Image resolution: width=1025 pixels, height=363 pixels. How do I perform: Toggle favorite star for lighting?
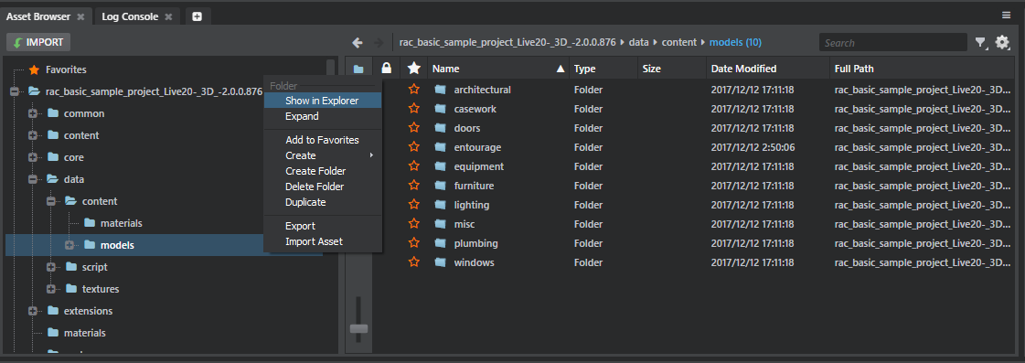pyautogui.click(x=413, y=205)
